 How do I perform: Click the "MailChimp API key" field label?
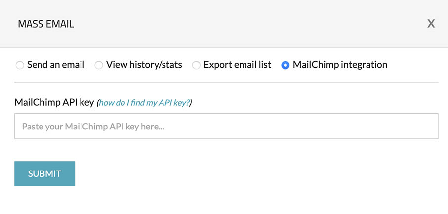click(54, 103)
